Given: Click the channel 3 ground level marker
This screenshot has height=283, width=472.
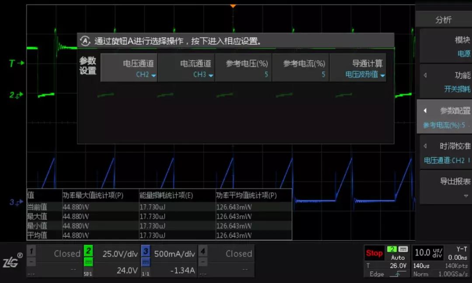Looking at the screenshot, I should click(16, 202).
